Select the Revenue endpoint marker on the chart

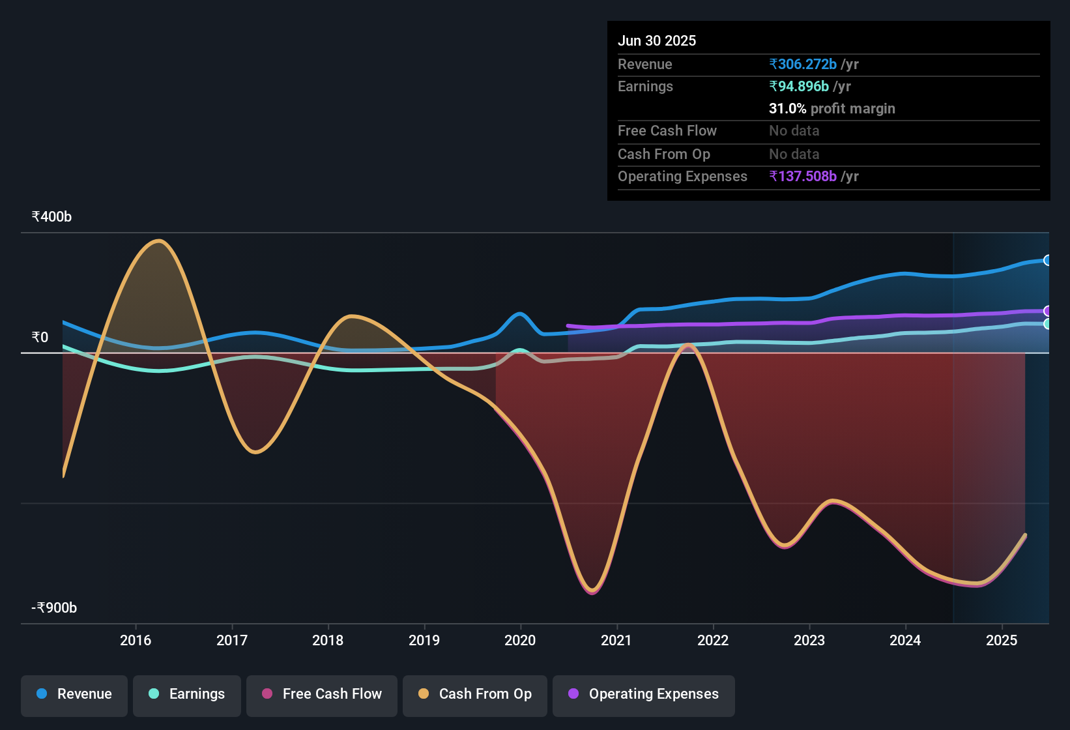(1048, 260)
